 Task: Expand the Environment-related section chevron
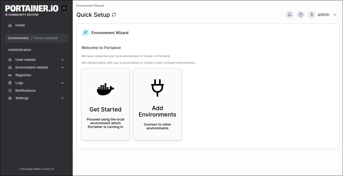[x=62, y=67]
